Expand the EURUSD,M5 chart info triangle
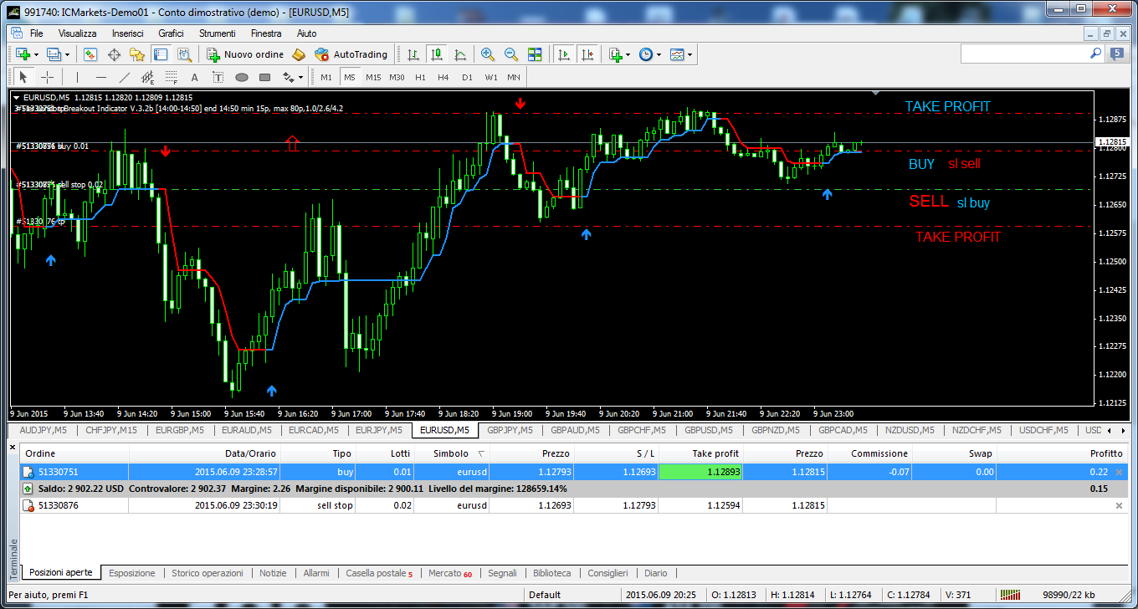Viewport: 1138px width, 609px height. 17,97
